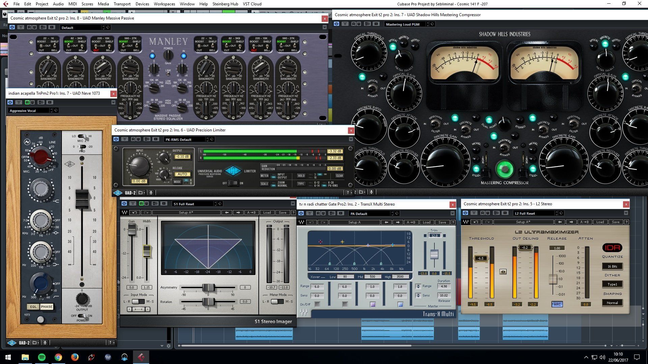Image resolution: width=648 pixels, height=364 pixels.
Task: Open Spotify from the taskbar
Action: [42, 357]
